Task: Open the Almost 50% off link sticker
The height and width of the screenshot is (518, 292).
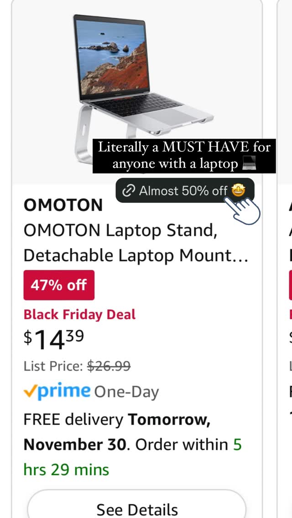Action: (x=185, y=191)
